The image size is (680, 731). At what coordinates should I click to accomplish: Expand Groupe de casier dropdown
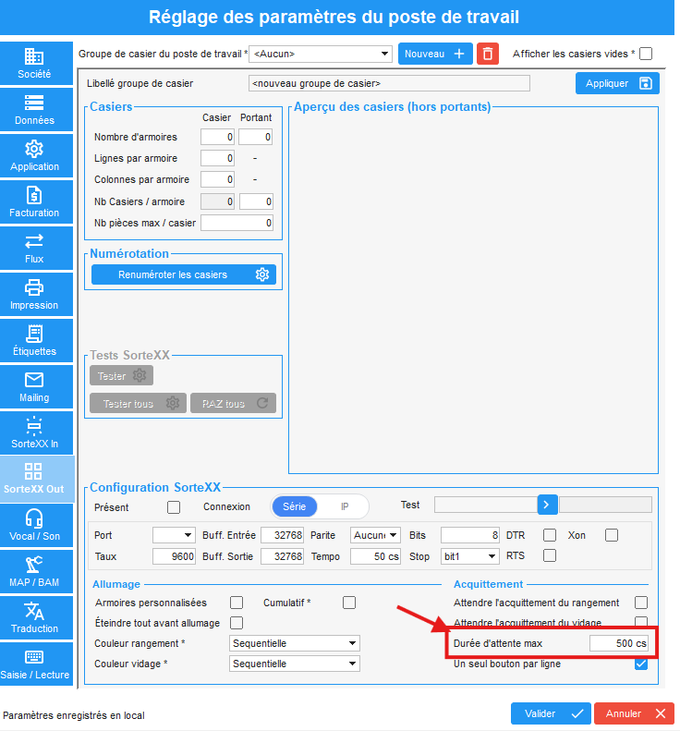(x=384, y=54)
